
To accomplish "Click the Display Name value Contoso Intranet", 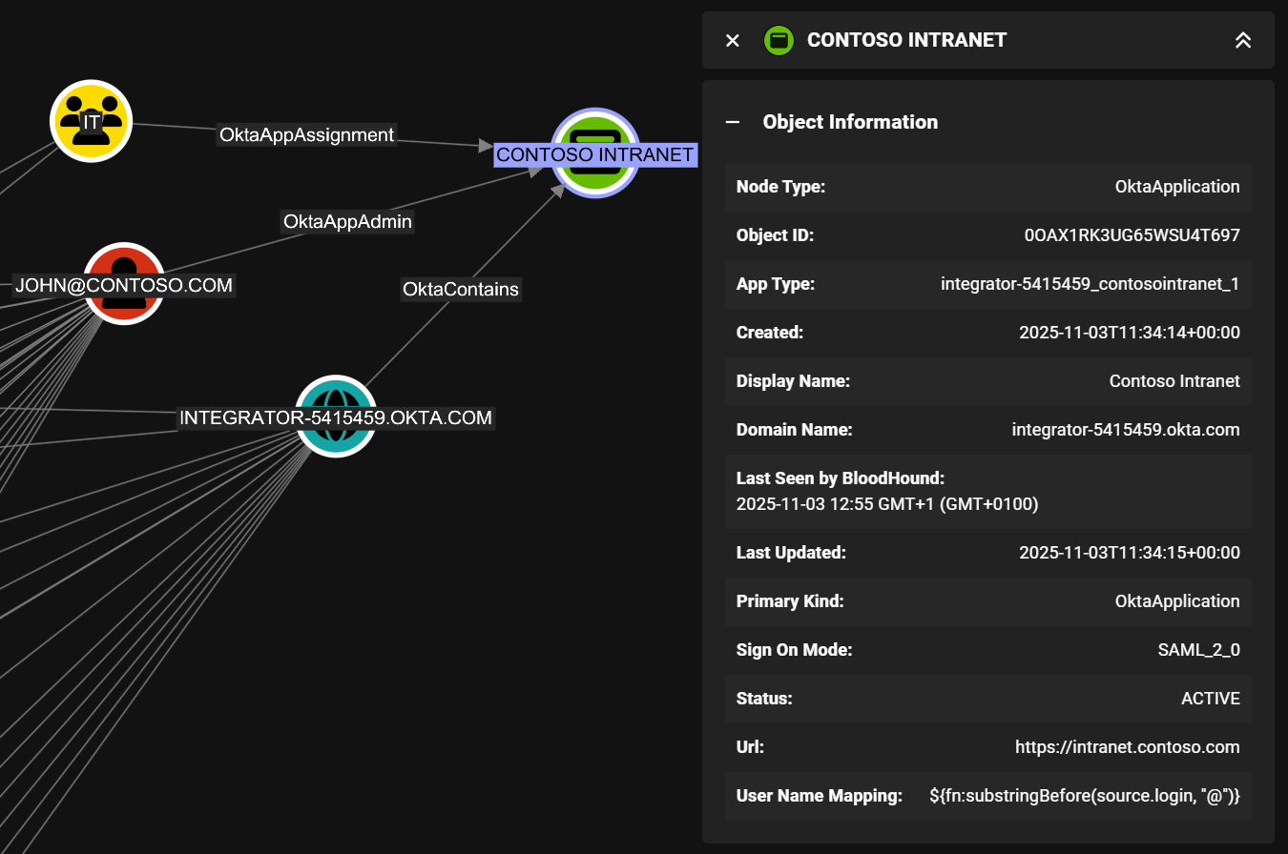I will click(x=1174, y=381).
